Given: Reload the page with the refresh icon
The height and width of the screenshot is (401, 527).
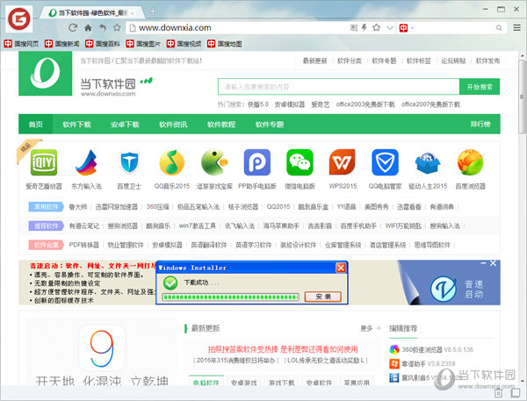Looking at the screenshot, I should point(73,27).
